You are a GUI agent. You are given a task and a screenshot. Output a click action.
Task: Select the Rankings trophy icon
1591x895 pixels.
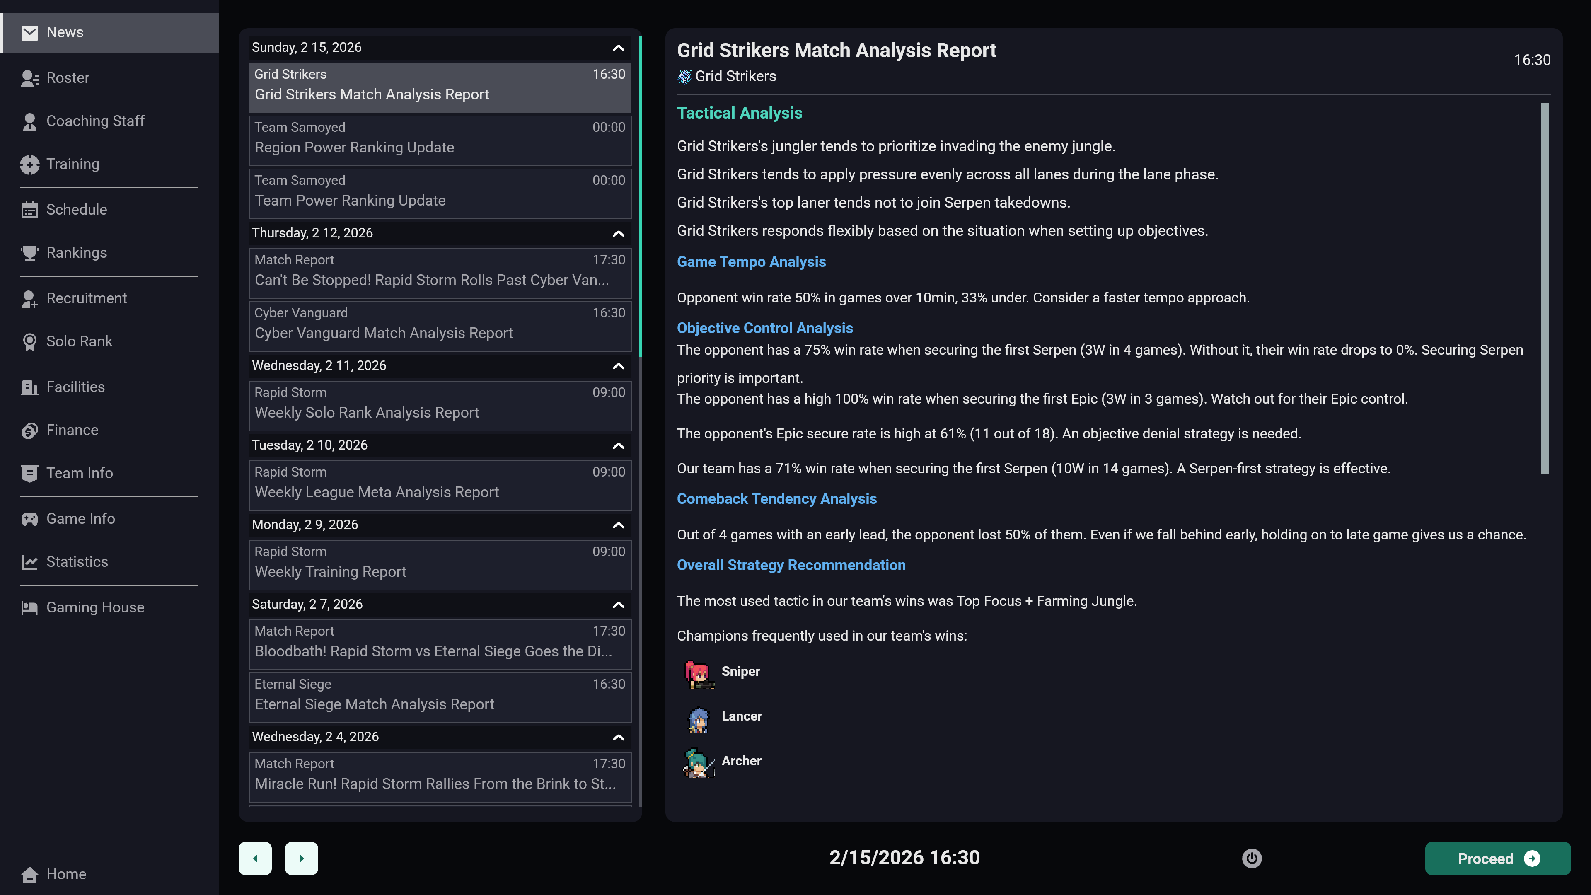(x=30, y=253)
